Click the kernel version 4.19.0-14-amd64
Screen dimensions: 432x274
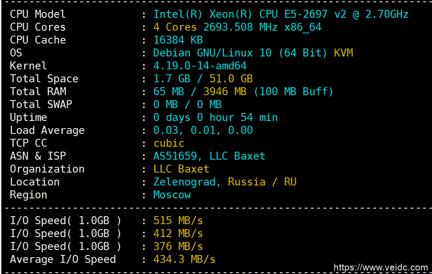click(x=200, y=66)
